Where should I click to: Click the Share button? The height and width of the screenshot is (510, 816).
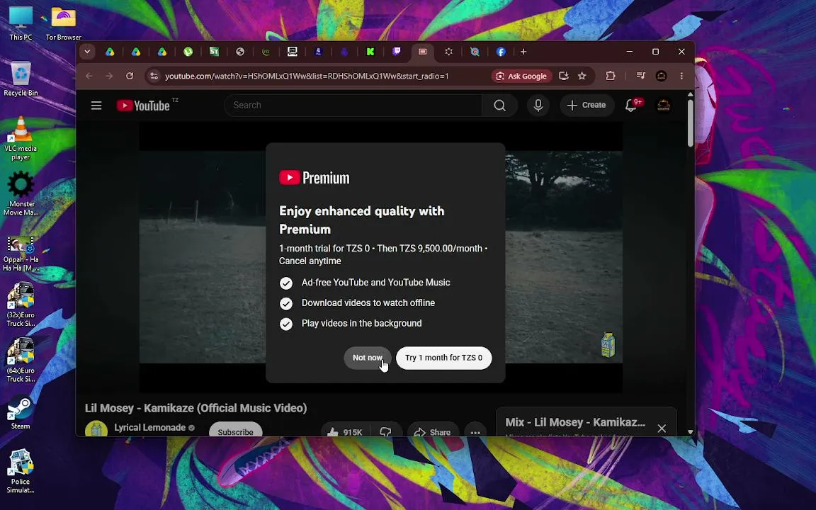tap(433, 431)
